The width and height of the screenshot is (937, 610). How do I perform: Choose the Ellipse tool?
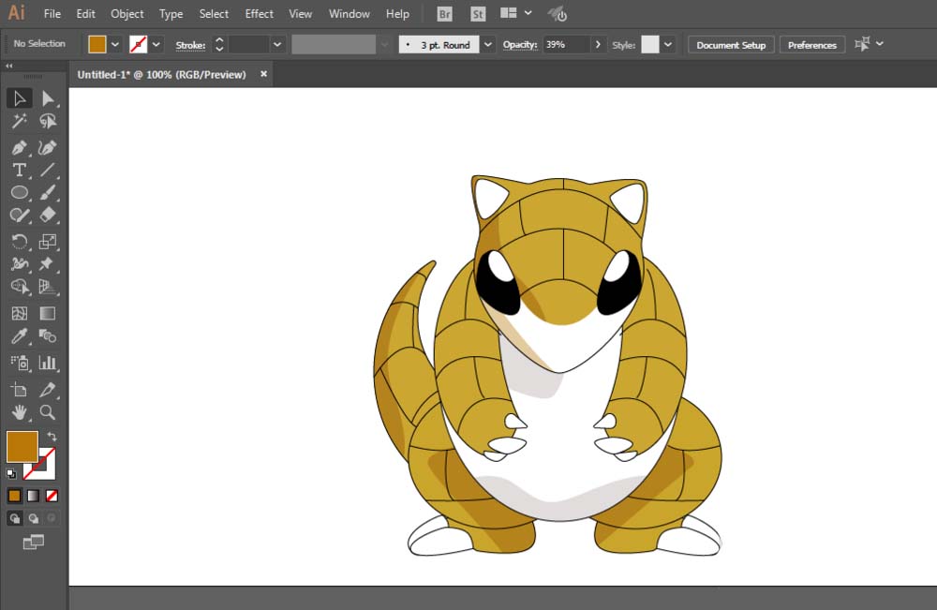click(19, 192)
